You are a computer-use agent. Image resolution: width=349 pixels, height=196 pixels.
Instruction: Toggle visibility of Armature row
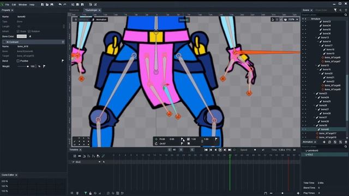[303, 19]
